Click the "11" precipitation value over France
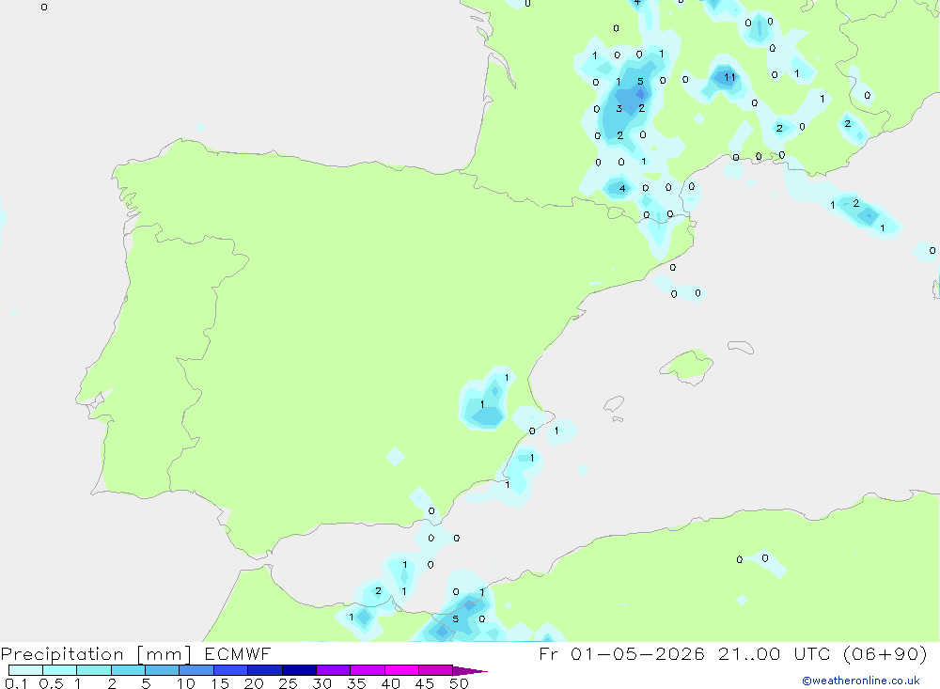940x689 pixels. coord(729,77)
